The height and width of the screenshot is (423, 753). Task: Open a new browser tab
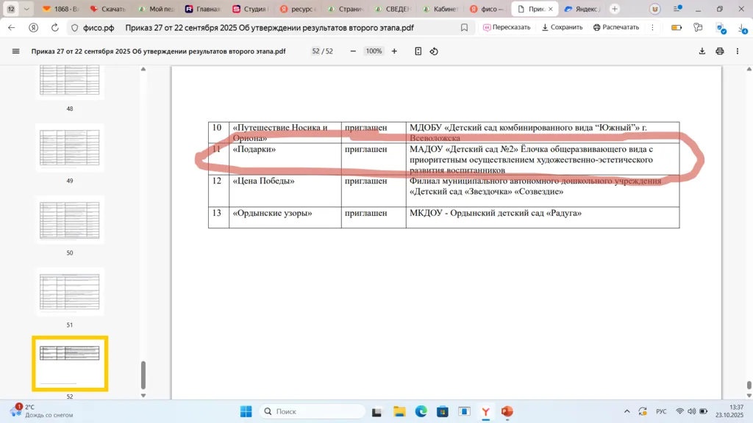click(615, 9)
